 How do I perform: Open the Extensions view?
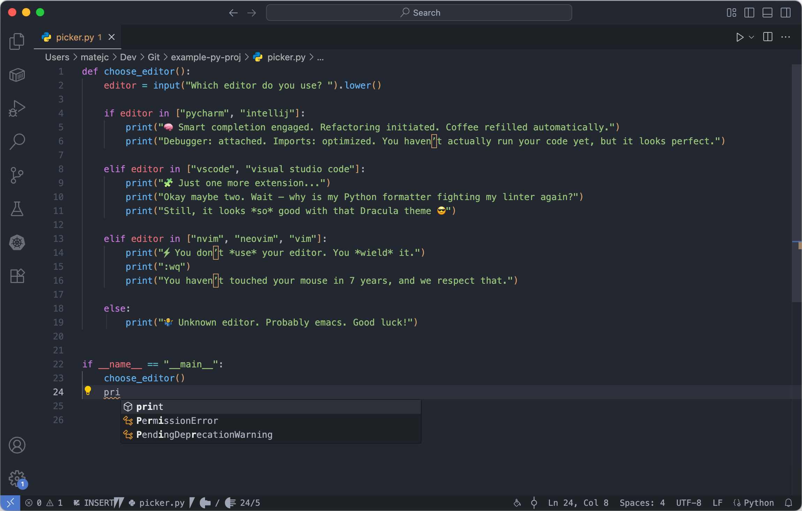(x=17, y=276)
